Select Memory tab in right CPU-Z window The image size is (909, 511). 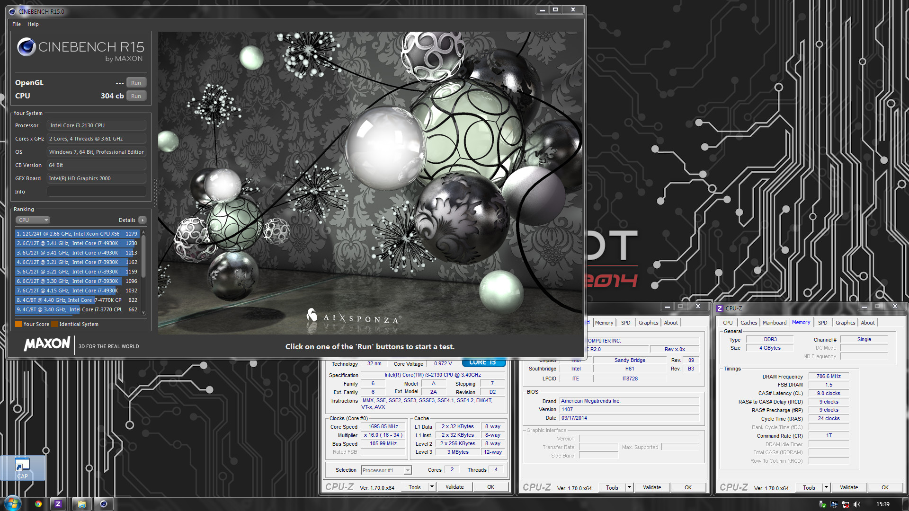pos(801,322)
